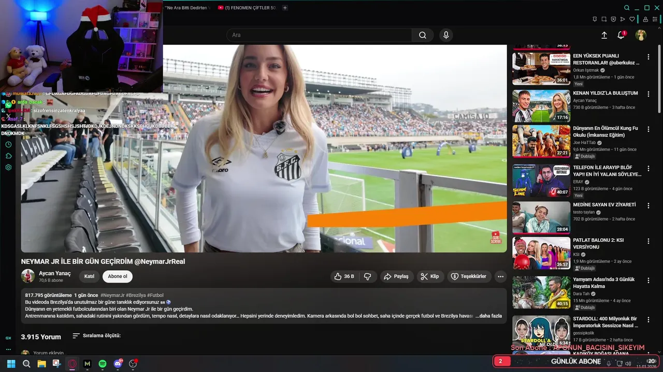Open options for Kenan Yıldız video

pos(648,94)
